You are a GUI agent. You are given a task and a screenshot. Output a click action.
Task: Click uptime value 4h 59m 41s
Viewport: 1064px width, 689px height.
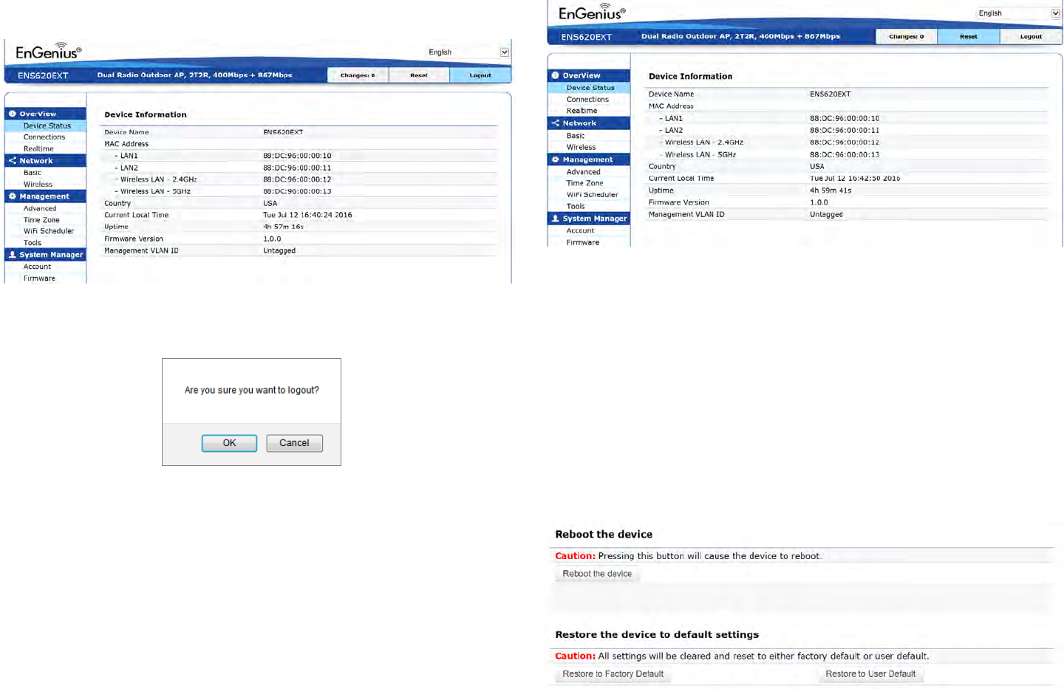pyautogui.click(x=831, y=191)
